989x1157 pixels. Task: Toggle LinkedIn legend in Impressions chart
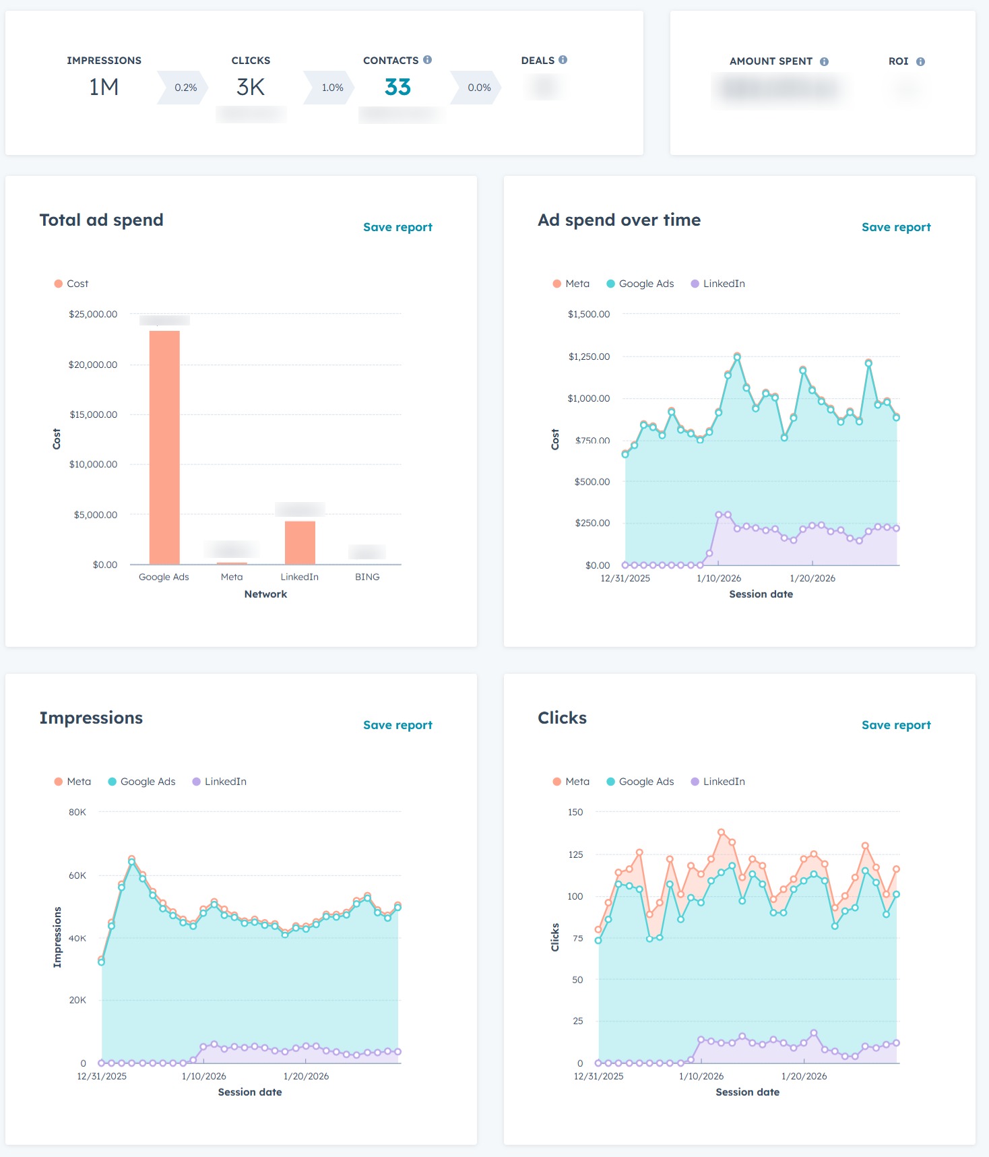[220, 782]
